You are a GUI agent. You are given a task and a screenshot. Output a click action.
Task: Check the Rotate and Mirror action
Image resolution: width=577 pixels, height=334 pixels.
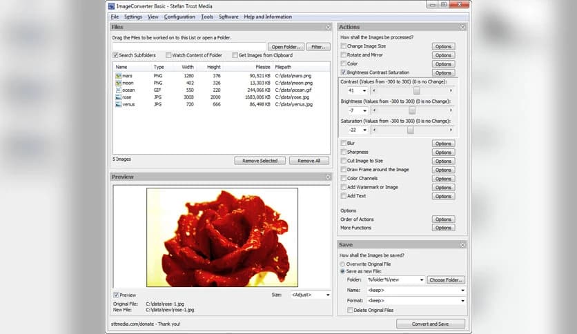tap(343, 55)
